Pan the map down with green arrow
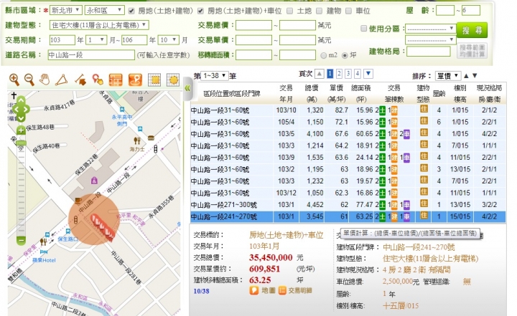Image resolution: width=517 pixels, height=316 pixels. (x=21, y=118)
